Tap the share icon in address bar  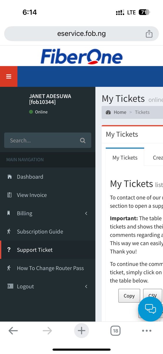[x=149, y=33]
